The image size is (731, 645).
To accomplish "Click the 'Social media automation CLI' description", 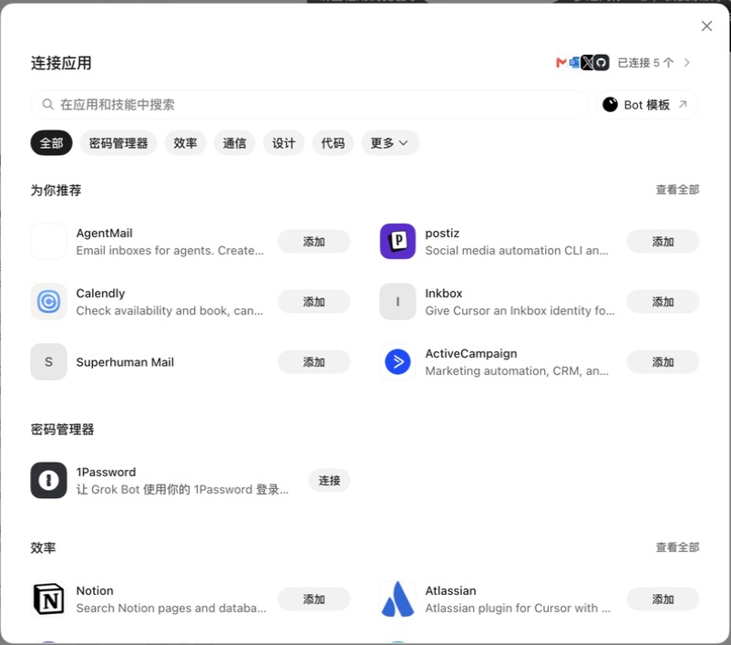I will click(x=517, y=250).
